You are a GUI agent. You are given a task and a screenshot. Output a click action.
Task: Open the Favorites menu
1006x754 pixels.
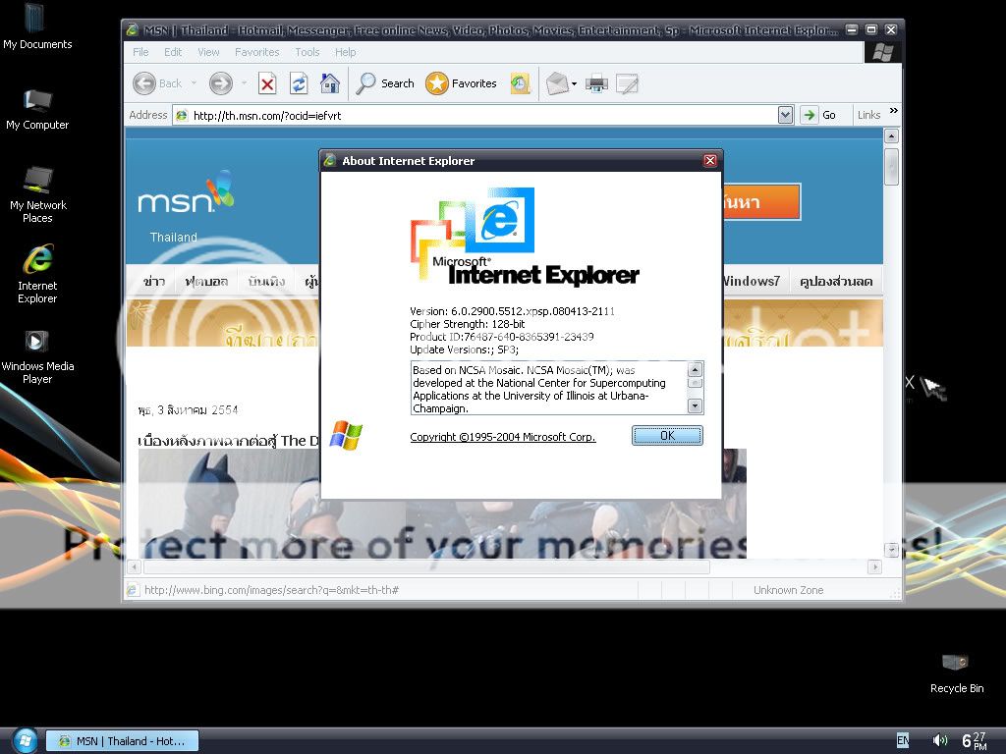pos(256,52)
